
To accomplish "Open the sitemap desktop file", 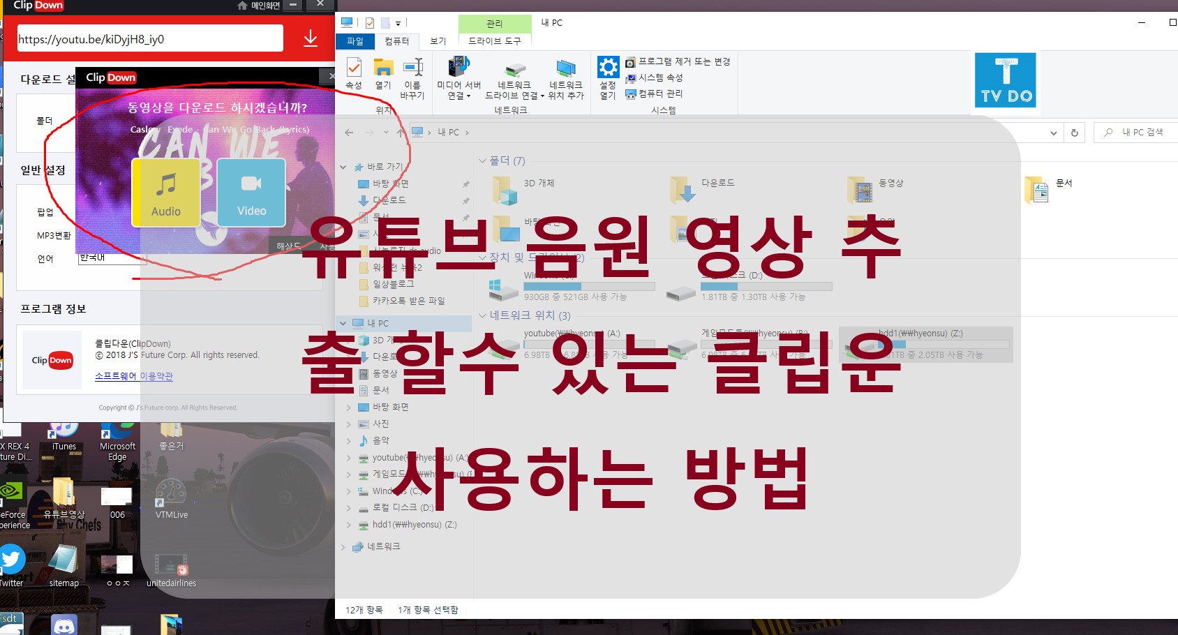I will pyautogui.click(x=64, y=567).
